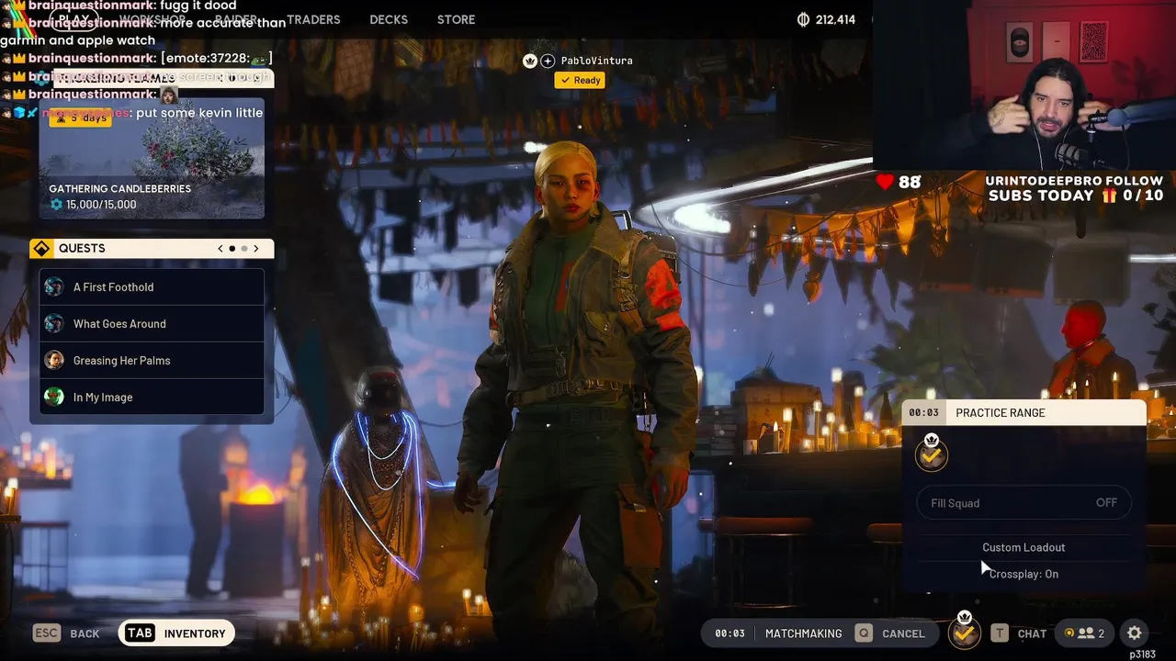The image size is (1176, 661).
Task: Click the portrait icon for What Goes Around
Action: pyautogui.click(x=54, y=324)
